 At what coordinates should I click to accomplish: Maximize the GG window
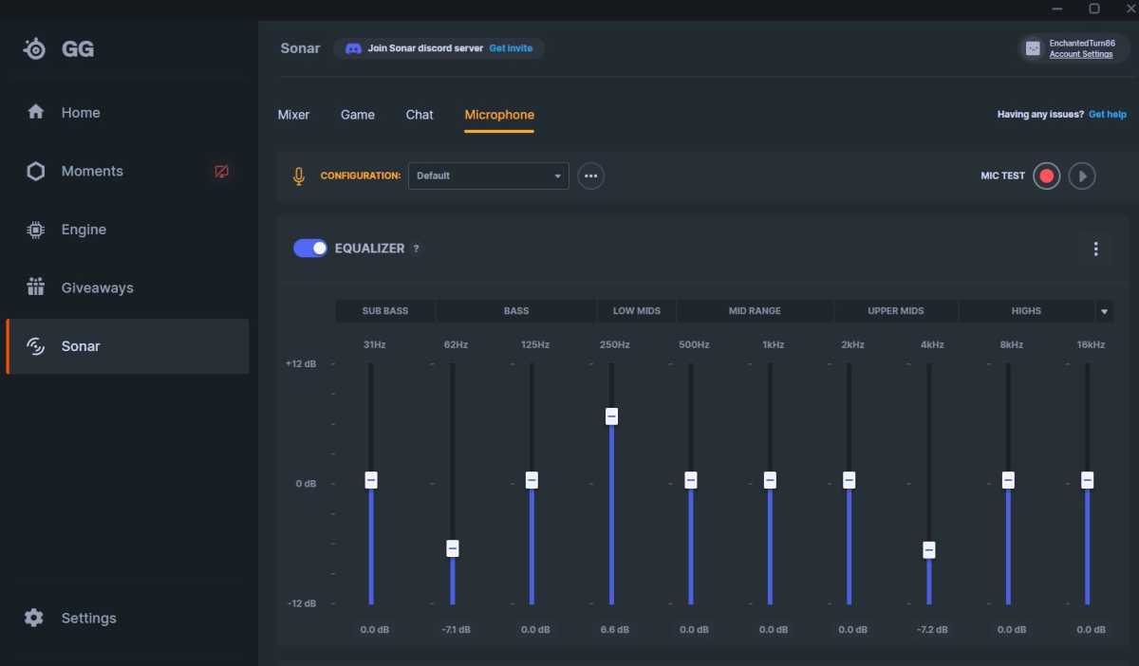coord(1093,9)
